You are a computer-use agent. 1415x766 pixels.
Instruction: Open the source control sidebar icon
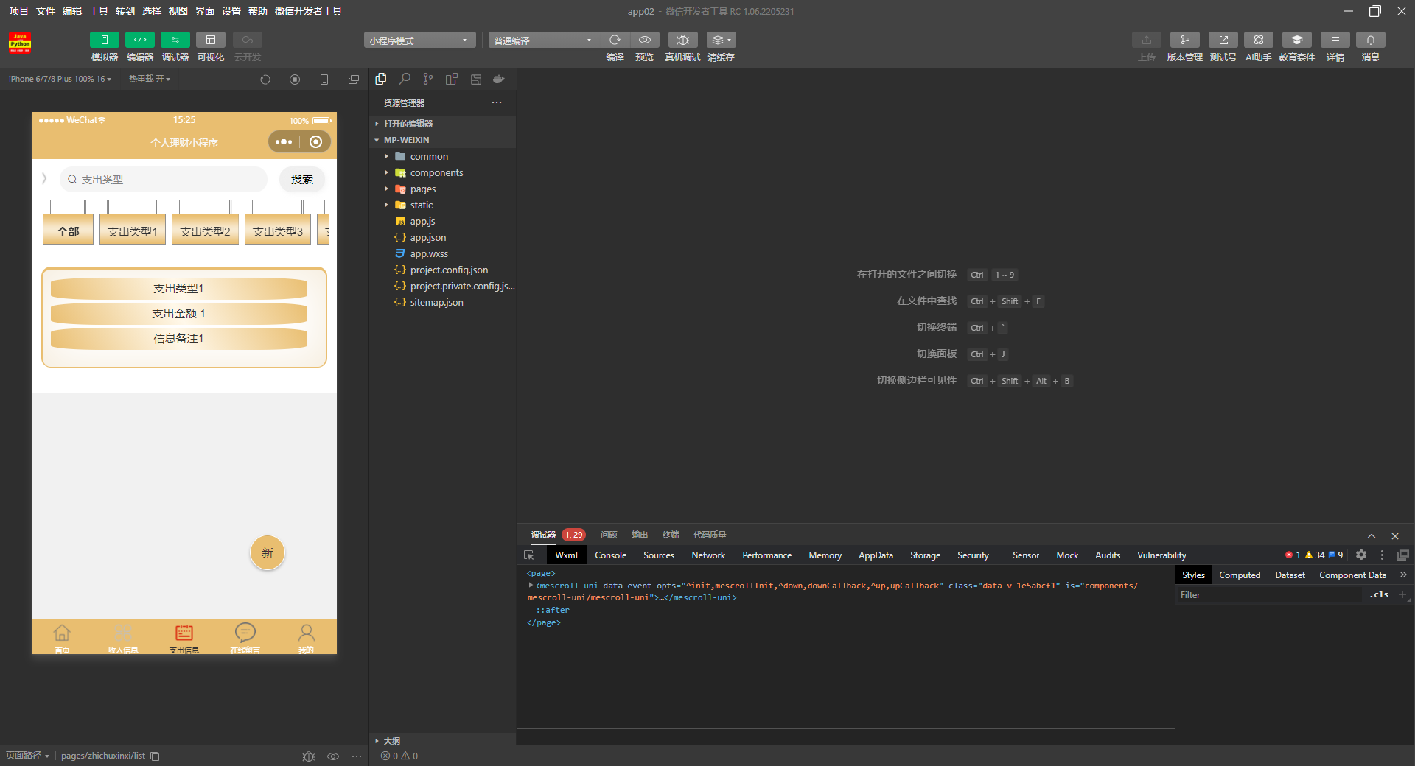click(428, 79)
